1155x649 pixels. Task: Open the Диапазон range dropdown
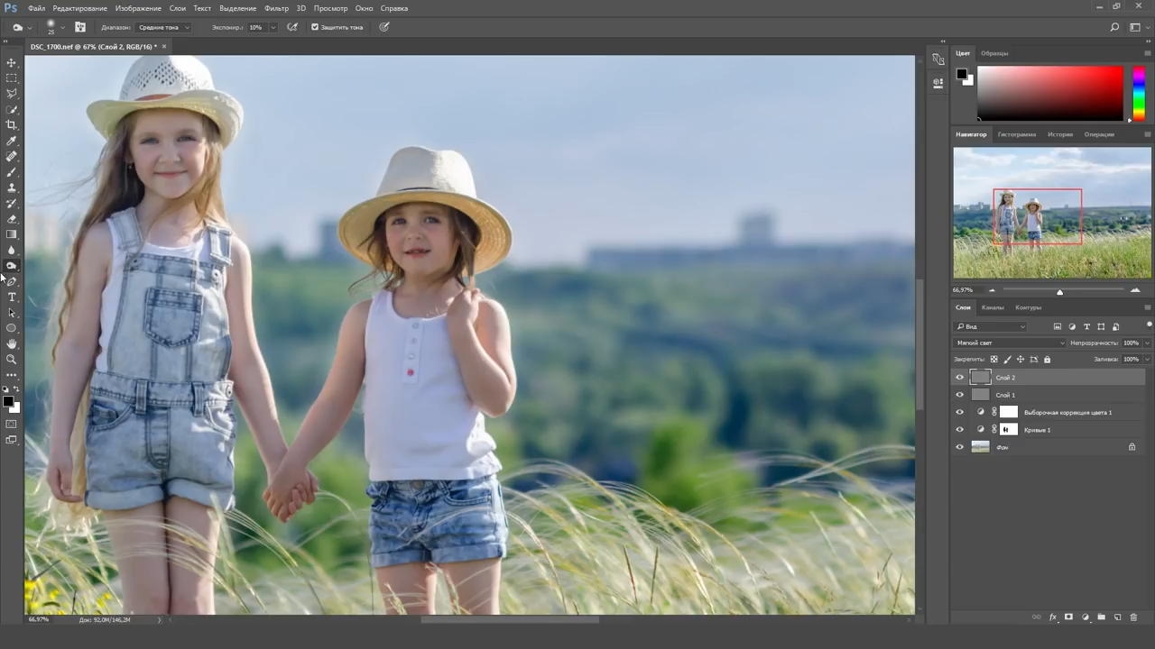(x=163, y=27)
